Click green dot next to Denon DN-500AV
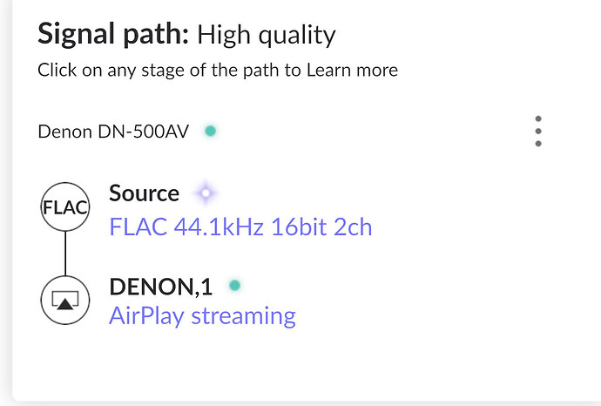This screenshot has width=601, height=406. click(x=211, y=131)
